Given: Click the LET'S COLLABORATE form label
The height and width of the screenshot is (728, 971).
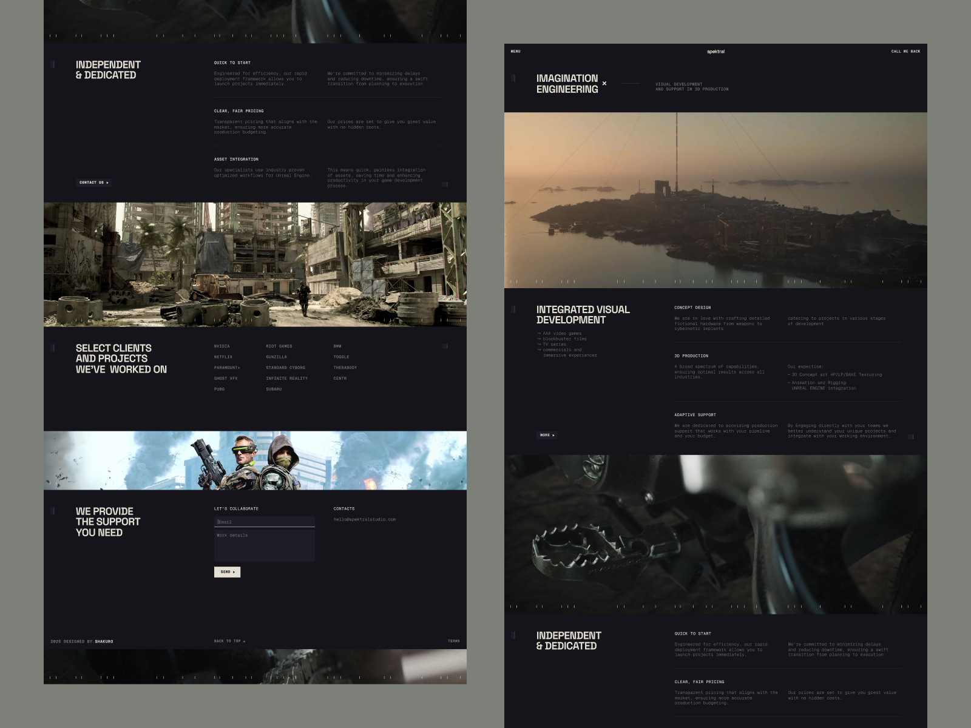Looking at the screenshot, I should 236,509.
